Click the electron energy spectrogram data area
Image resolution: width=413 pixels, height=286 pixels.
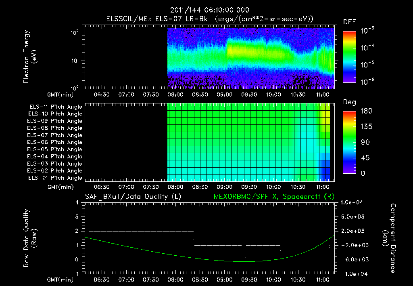(x=251, y=58)
